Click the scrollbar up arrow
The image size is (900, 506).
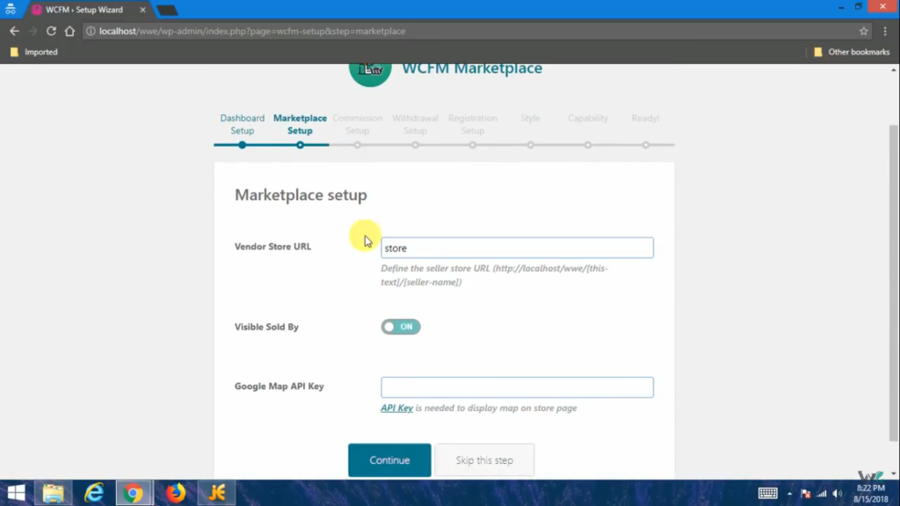pyautogui.click(x=894, y=69)
